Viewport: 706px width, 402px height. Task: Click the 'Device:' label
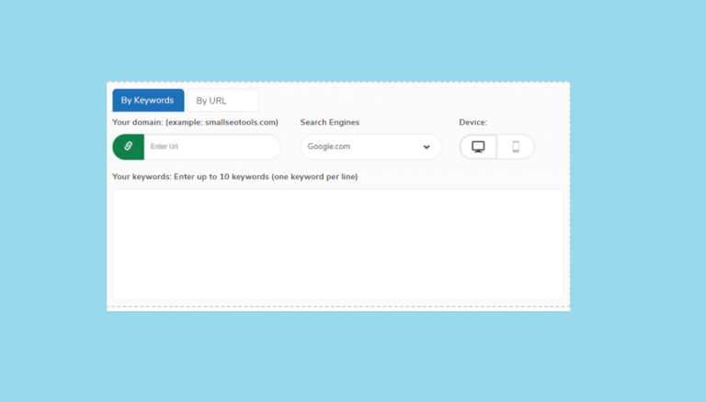[473, 122]
